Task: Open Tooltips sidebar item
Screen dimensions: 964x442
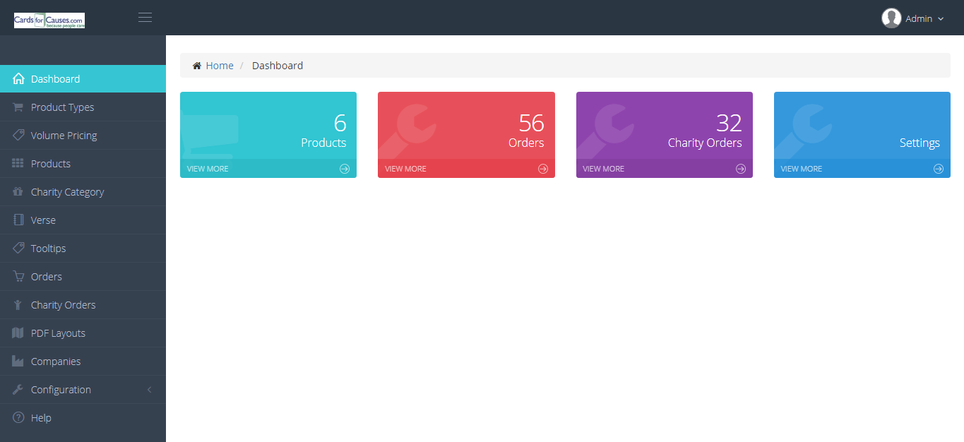Action: 83,249
